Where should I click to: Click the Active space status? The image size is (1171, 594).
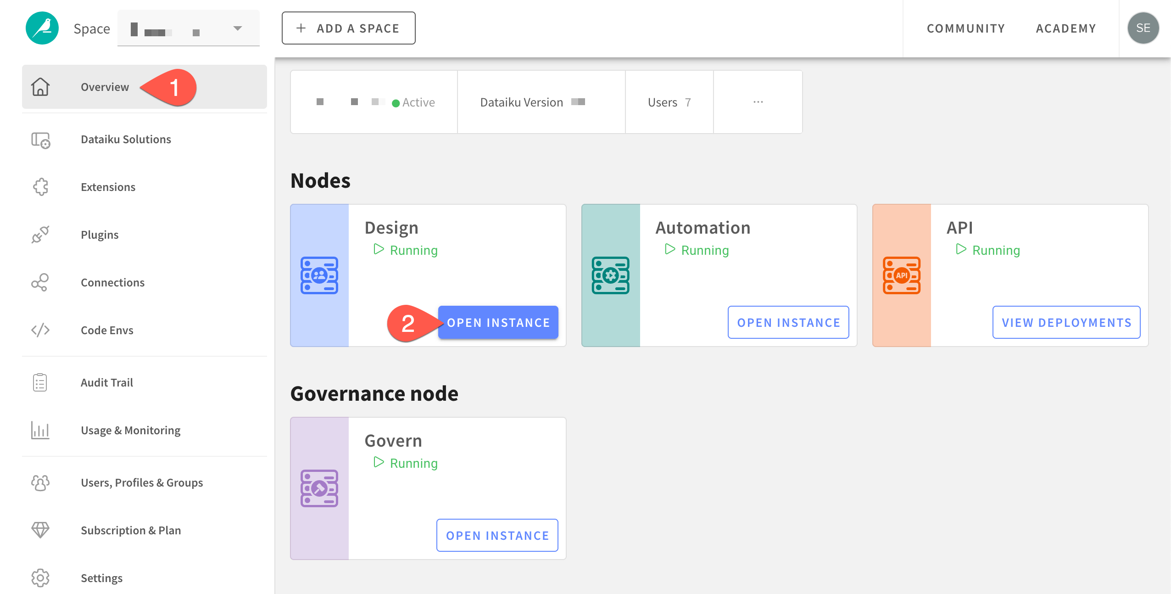pyautogui.click(x=413, y=102)
